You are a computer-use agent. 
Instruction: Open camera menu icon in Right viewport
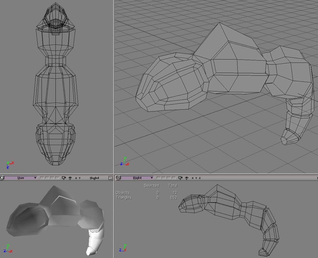(x=180, y=178)
